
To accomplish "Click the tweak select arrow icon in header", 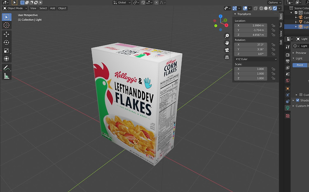I will [14, 2].
